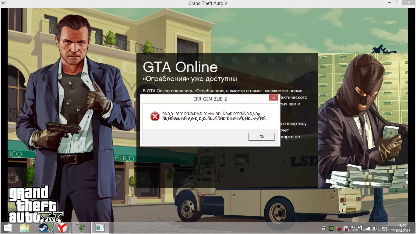Open File Explorer from the taskbar
The height and width of the screenshot is (234, 416).
tap(24, 228)
